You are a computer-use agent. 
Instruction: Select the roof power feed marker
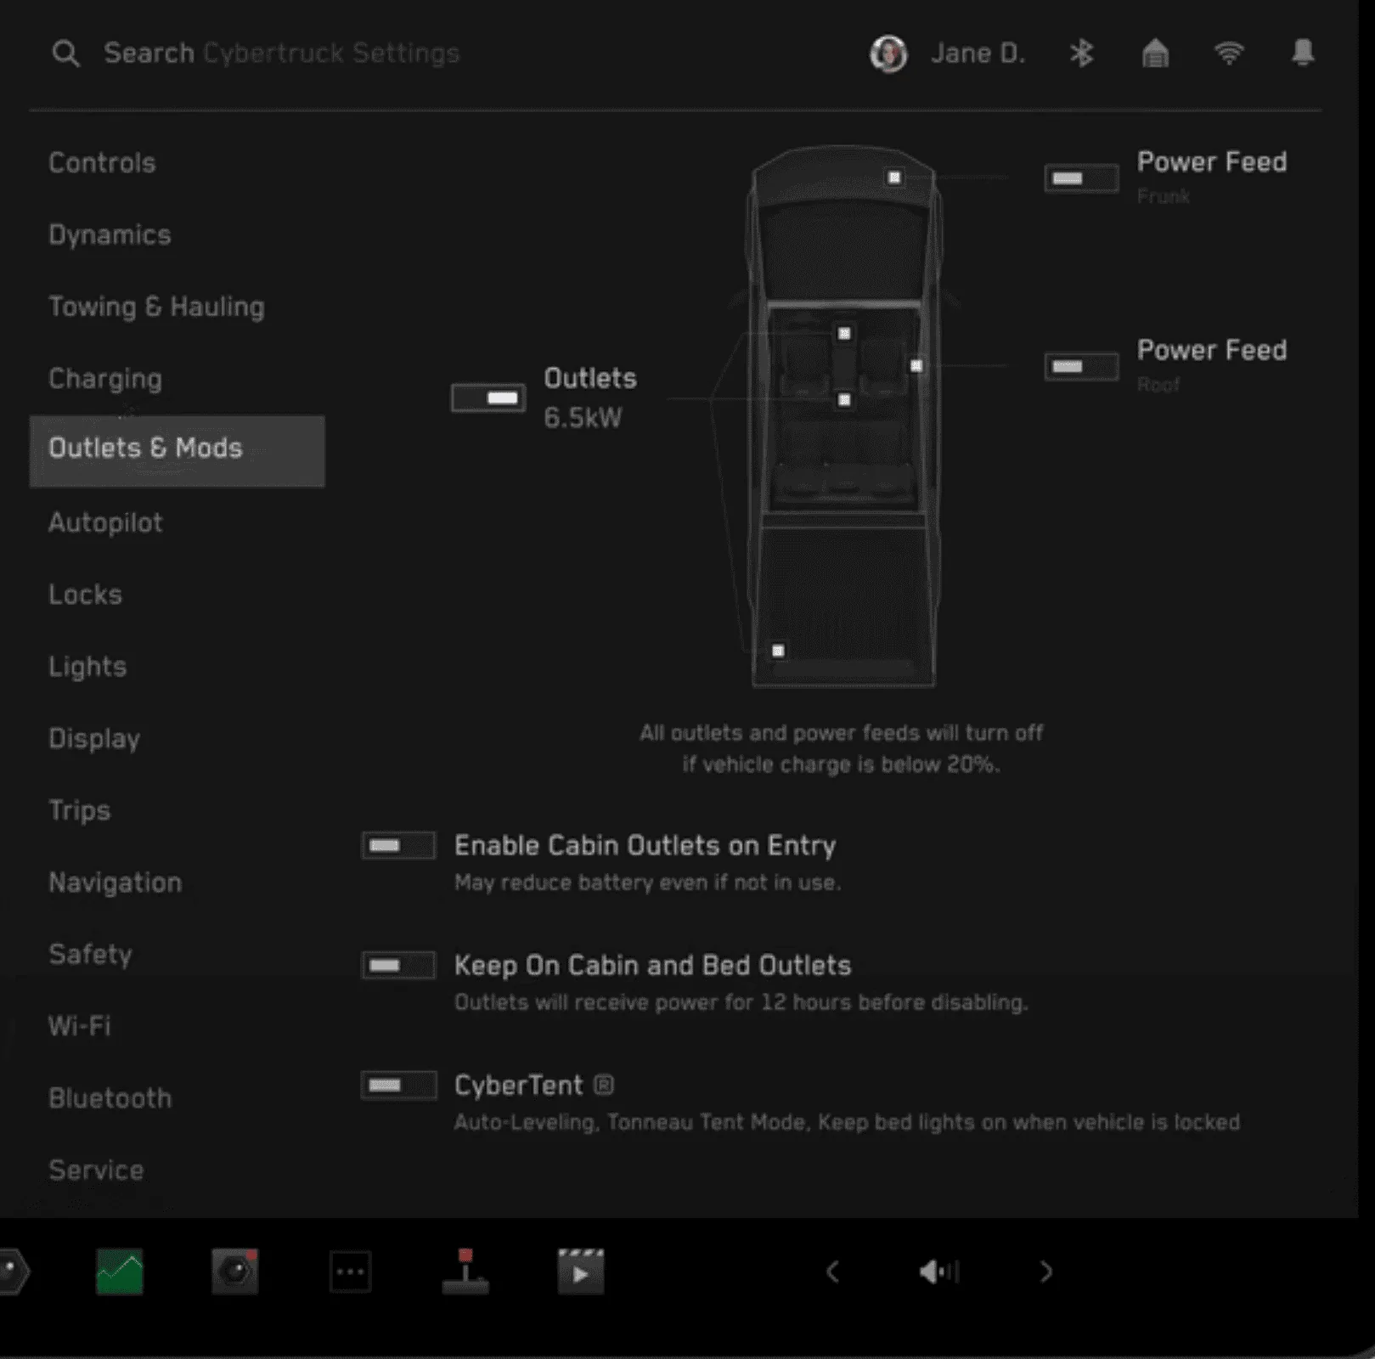[x=916, y=366]
